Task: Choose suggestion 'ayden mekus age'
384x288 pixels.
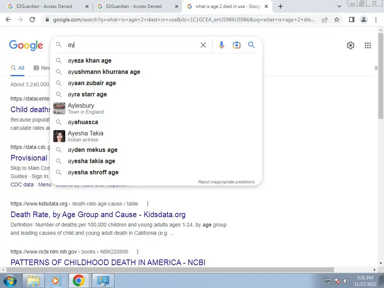Action: pyautogui.click(x=156, y=150)
